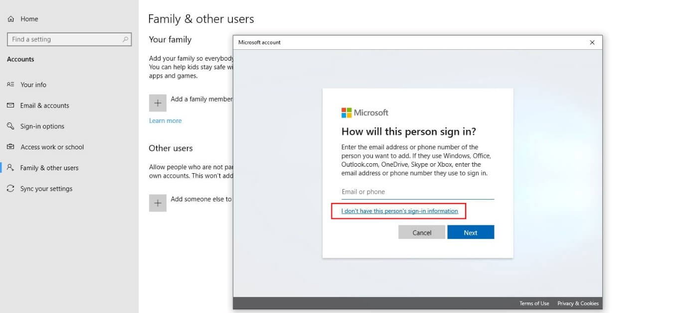Open Terms of Use link

534,304
